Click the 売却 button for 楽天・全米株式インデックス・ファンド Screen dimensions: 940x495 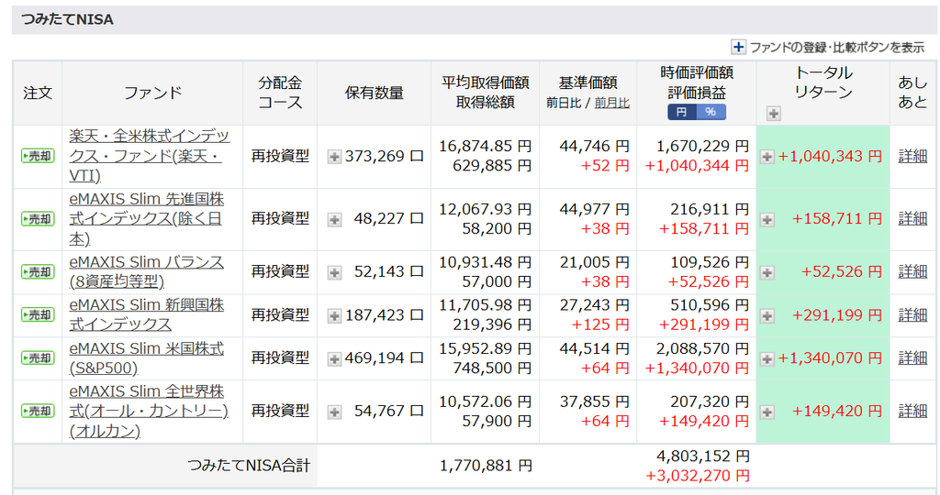(38, 156)
